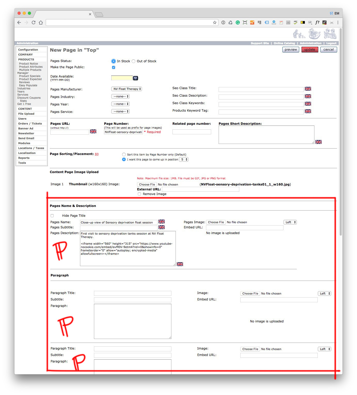Click UK flag beside Pages URL field

click(x=93, y=131)
